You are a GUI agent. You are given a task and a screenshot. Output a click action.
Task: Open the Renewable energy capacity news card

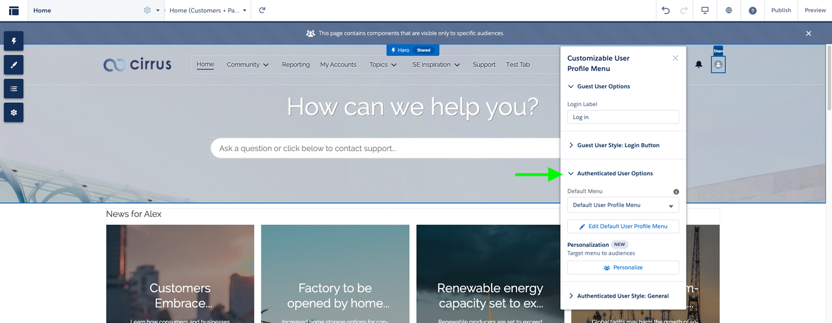click(490, 274)
